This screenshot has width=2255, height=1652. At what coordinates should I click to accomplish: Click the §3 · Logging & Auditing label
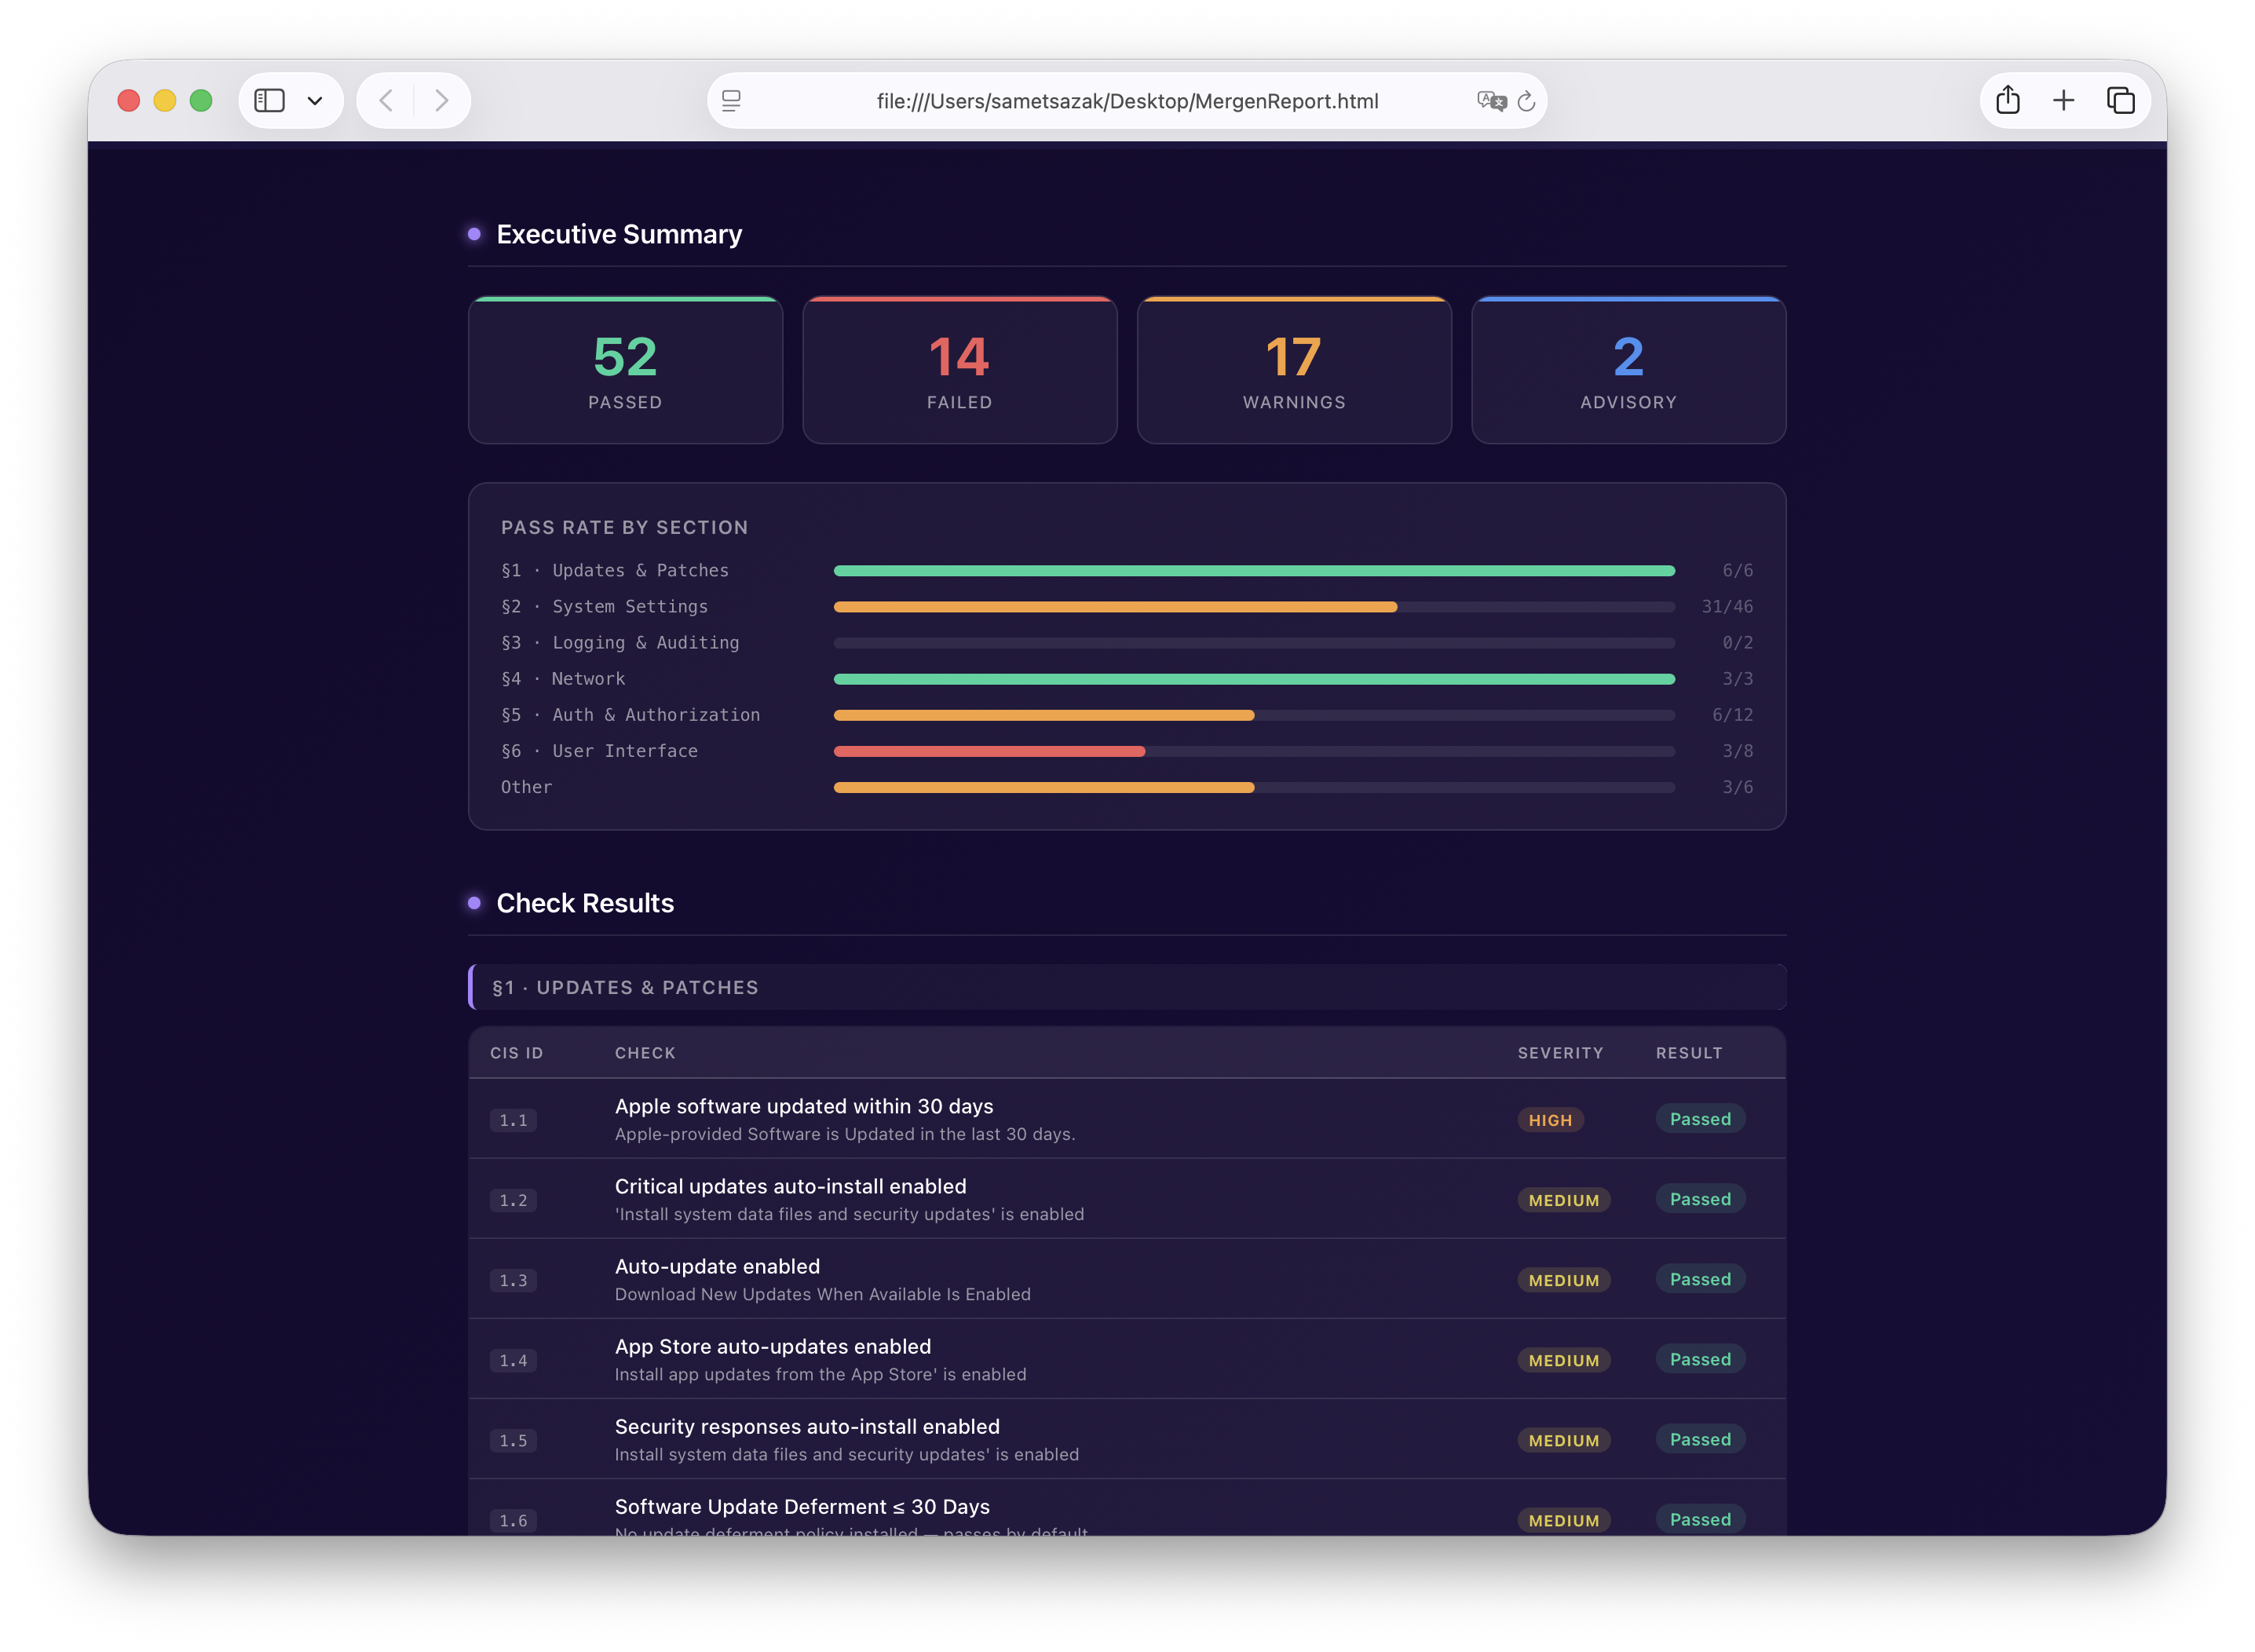click(x=620, y=643)
